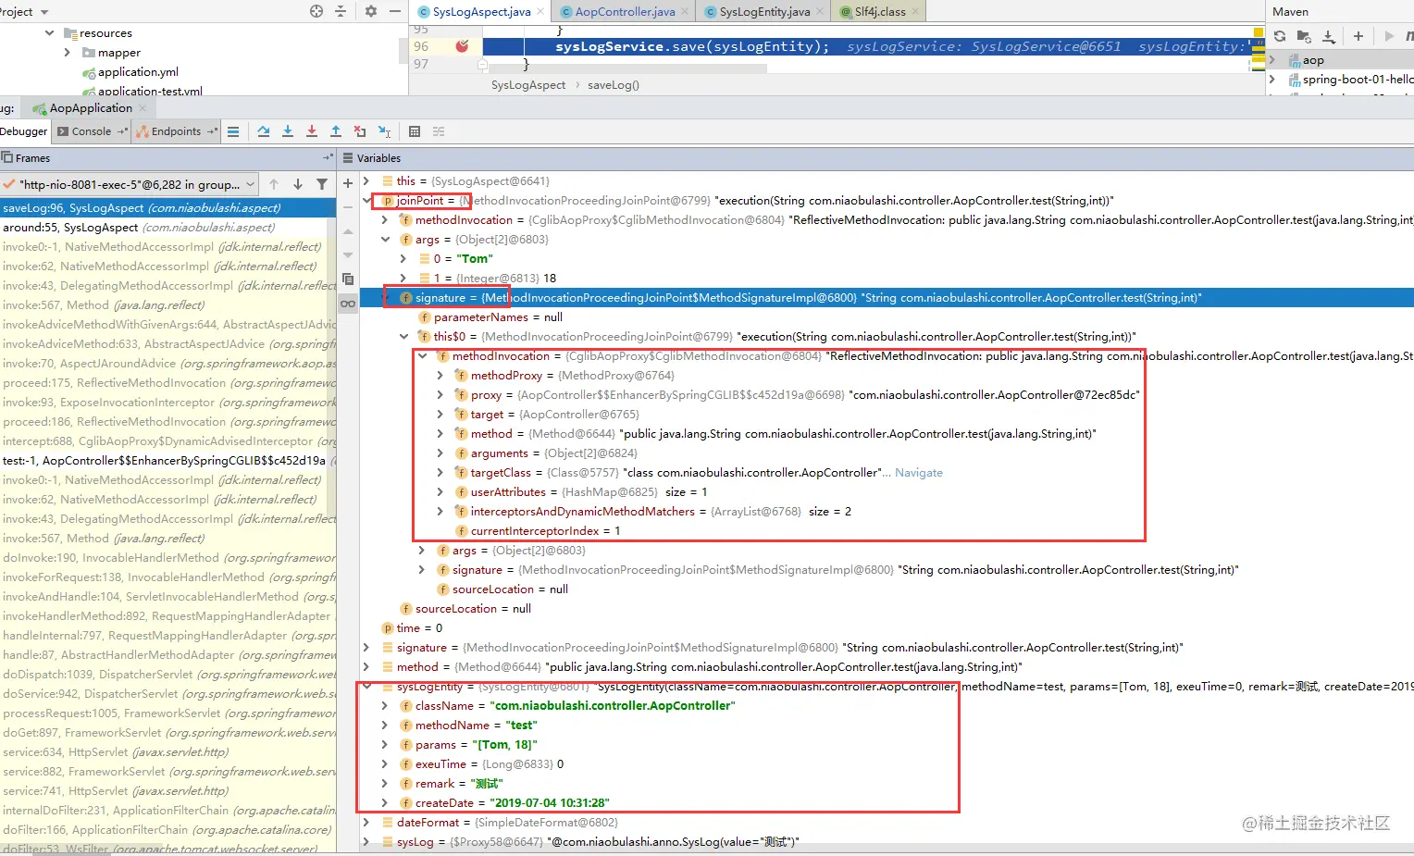Expand the userAttributes HashMap node

[x=440, y=491]
